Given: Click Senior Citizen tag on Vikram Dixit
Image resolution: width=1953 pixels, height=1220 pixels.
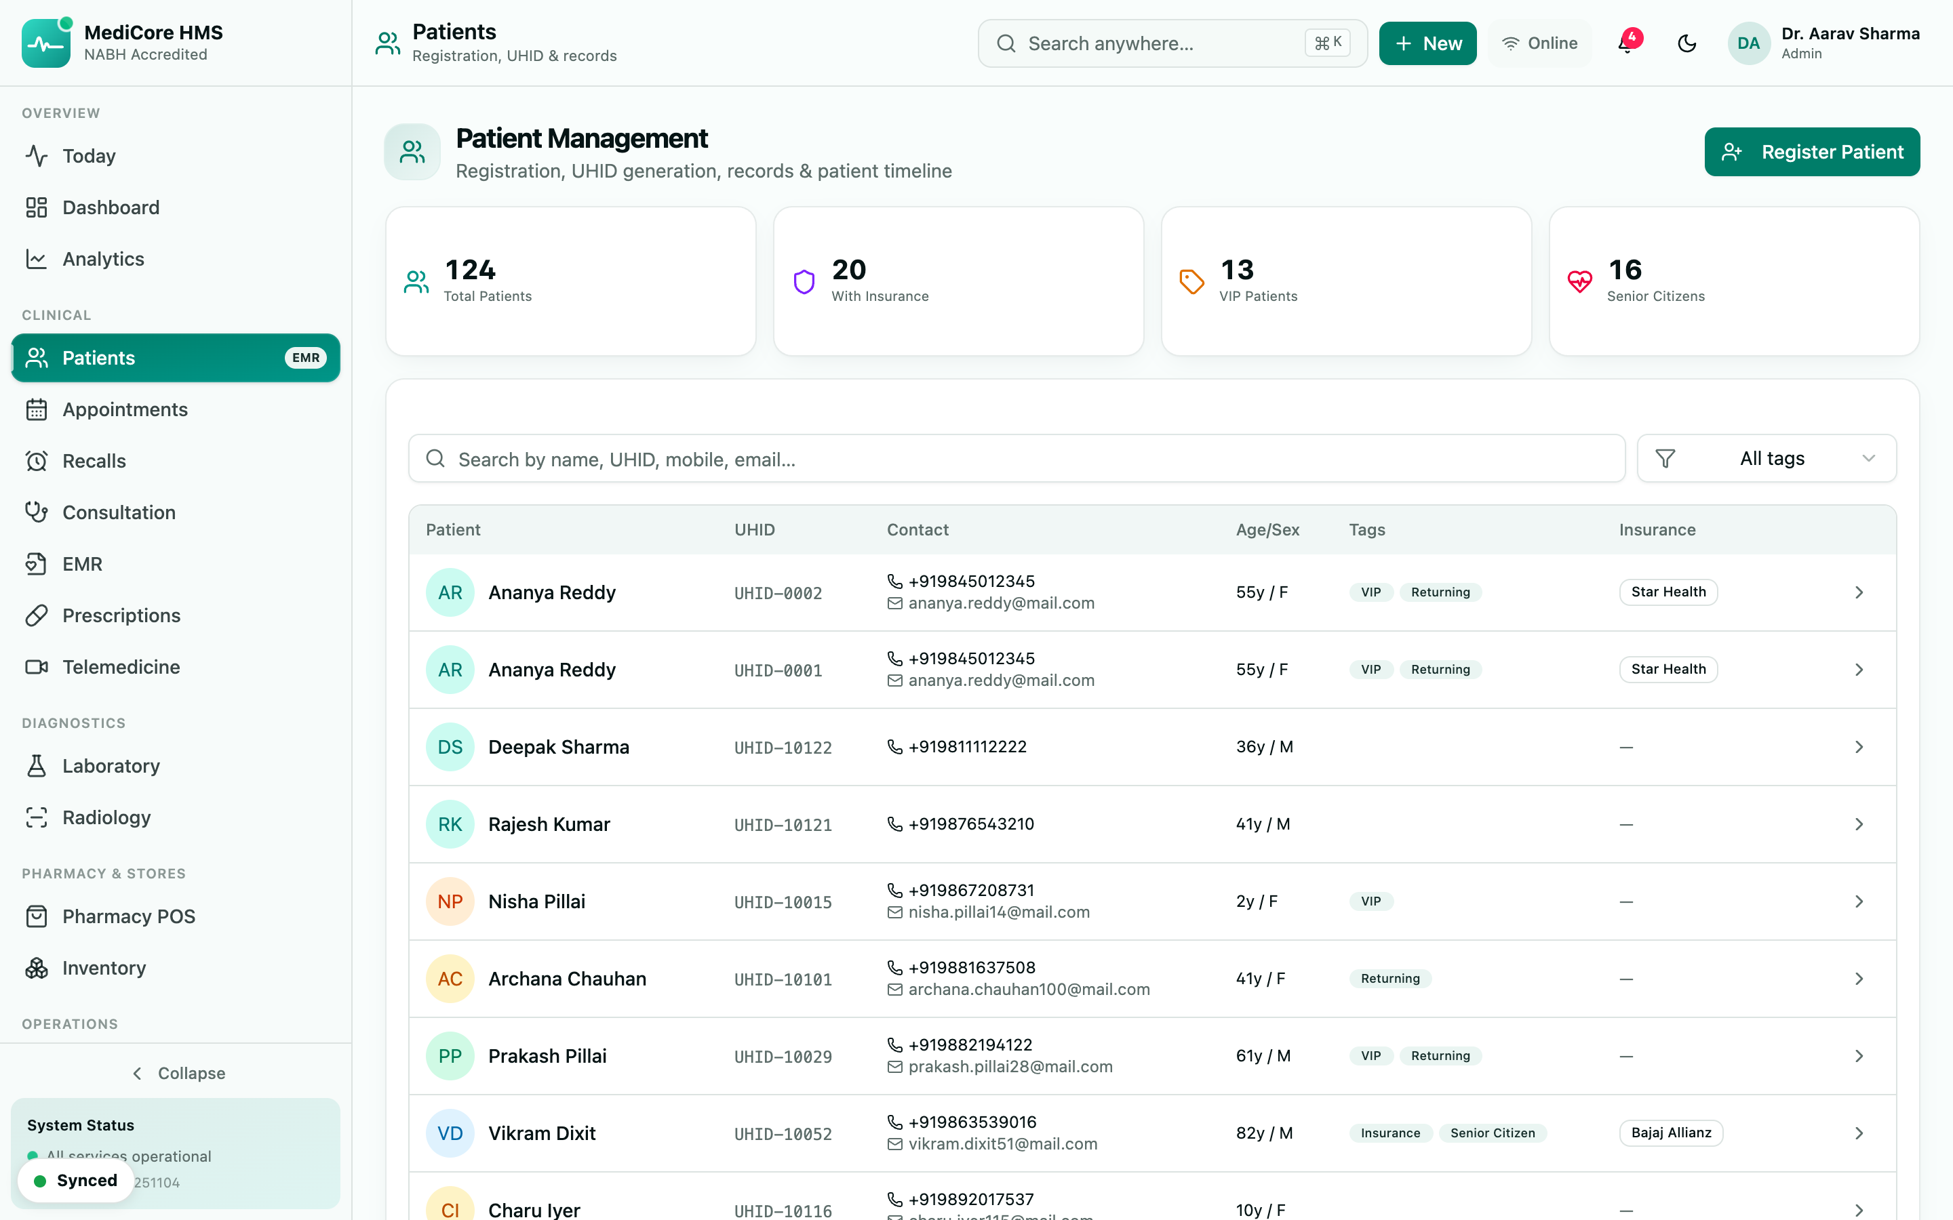Looking at the screenshot, I should tap(1492, 1134).
